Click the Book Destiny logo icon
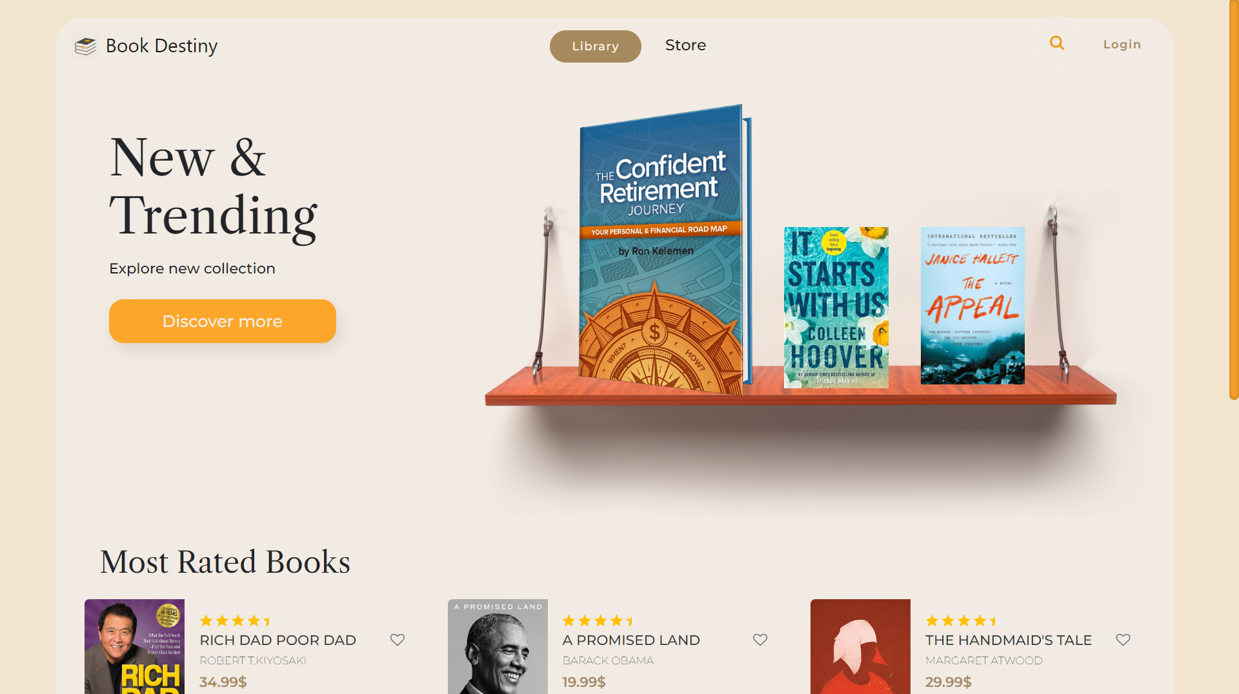 (x=85, y=46)
